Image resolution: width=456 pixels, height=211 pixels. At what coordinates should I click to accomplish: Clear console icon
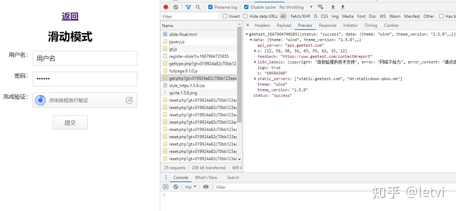click(176, 187)
